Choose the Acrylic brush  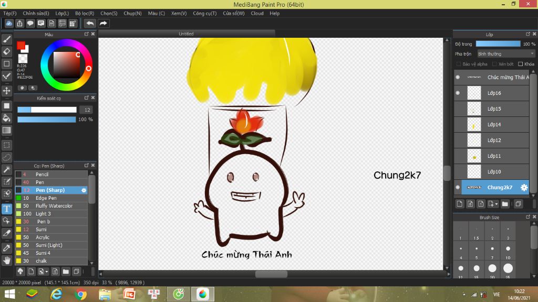click(x=51, y=238)
